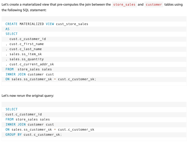Click the store_sales inline code term
189x145 pixels.
click(124, 5)
